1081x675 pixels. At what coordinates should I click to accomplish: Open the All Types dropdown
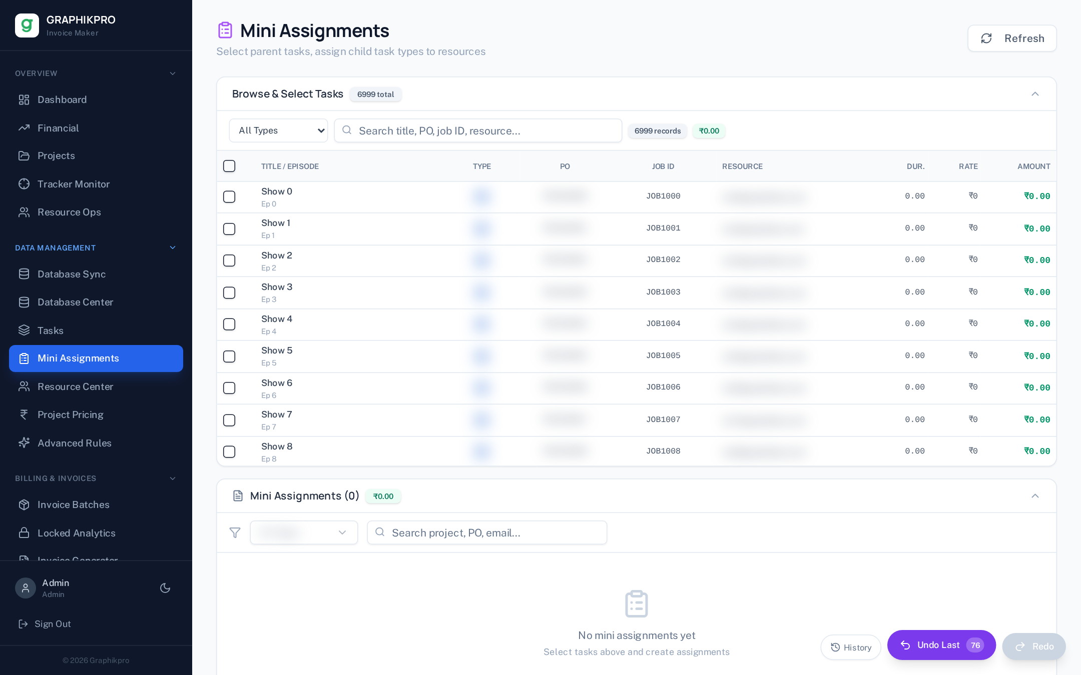(x=278, y=130)
